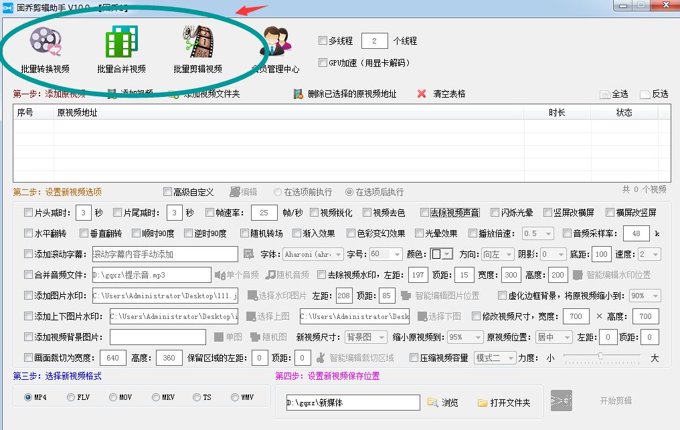680x430 pixels.
Task: Click the thread count input field
Action: [374, 41]
